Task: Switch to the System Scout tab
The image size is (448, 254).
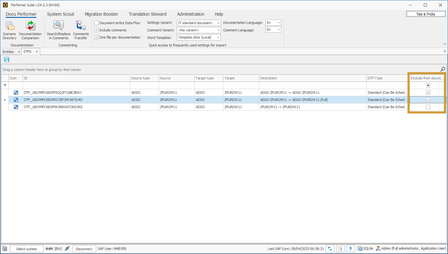Action: [61, 14]
